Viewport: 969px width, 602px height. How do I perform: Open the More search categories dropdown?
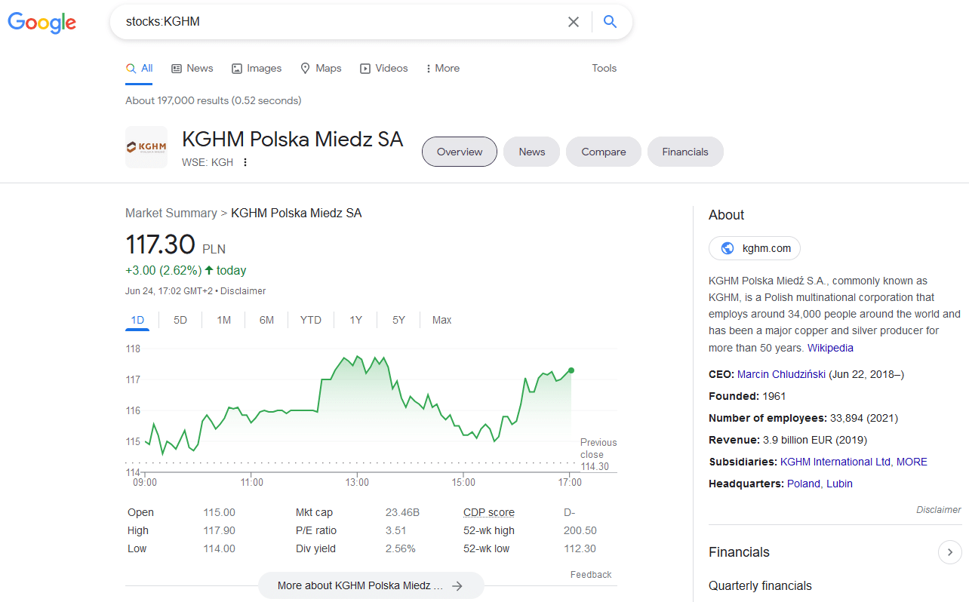(442, 68)
